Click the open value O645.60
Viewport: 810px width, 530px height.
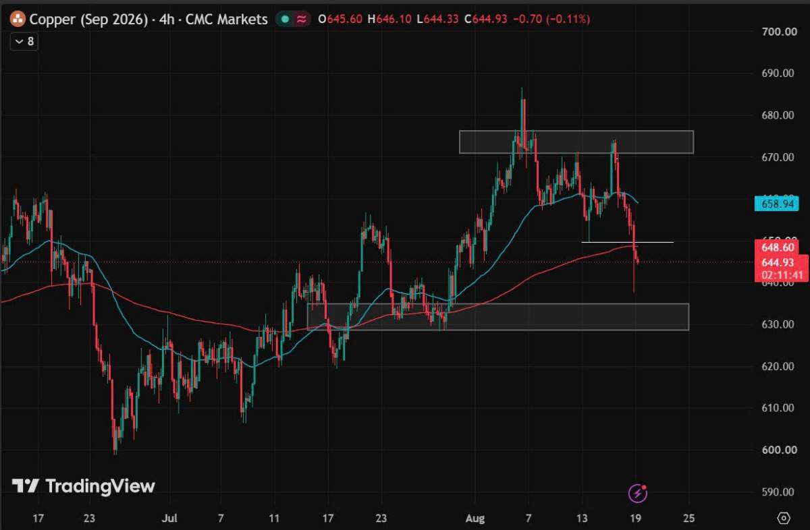(x=342, y=20)
